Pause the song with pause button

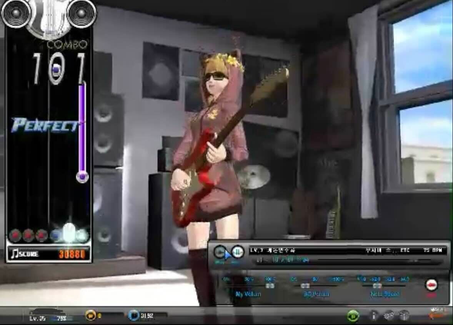238,252
